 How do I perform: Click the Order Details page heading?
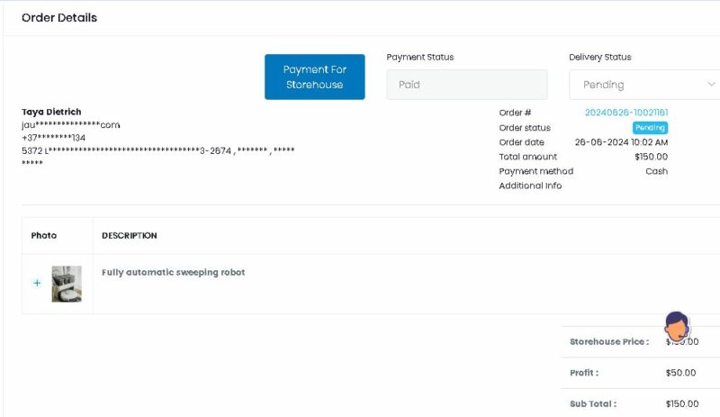tap(59, 18)
